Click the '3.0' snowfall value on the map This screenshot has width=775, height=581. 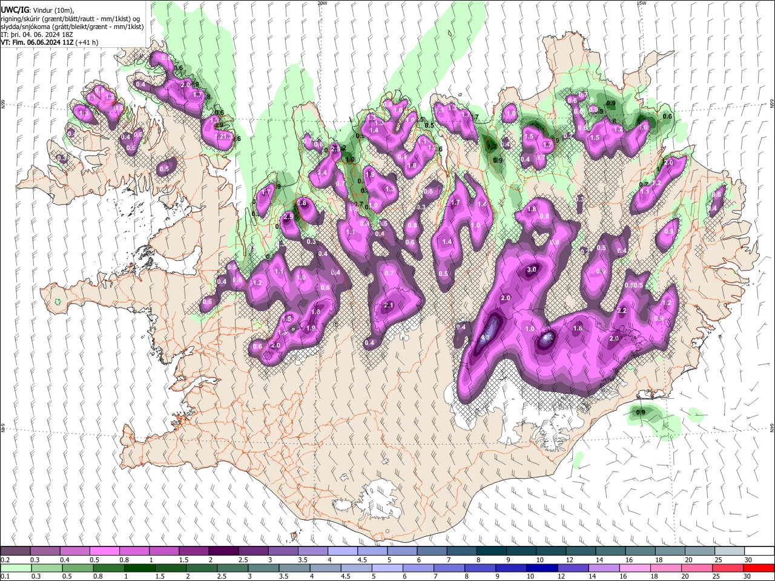(532, 269)
